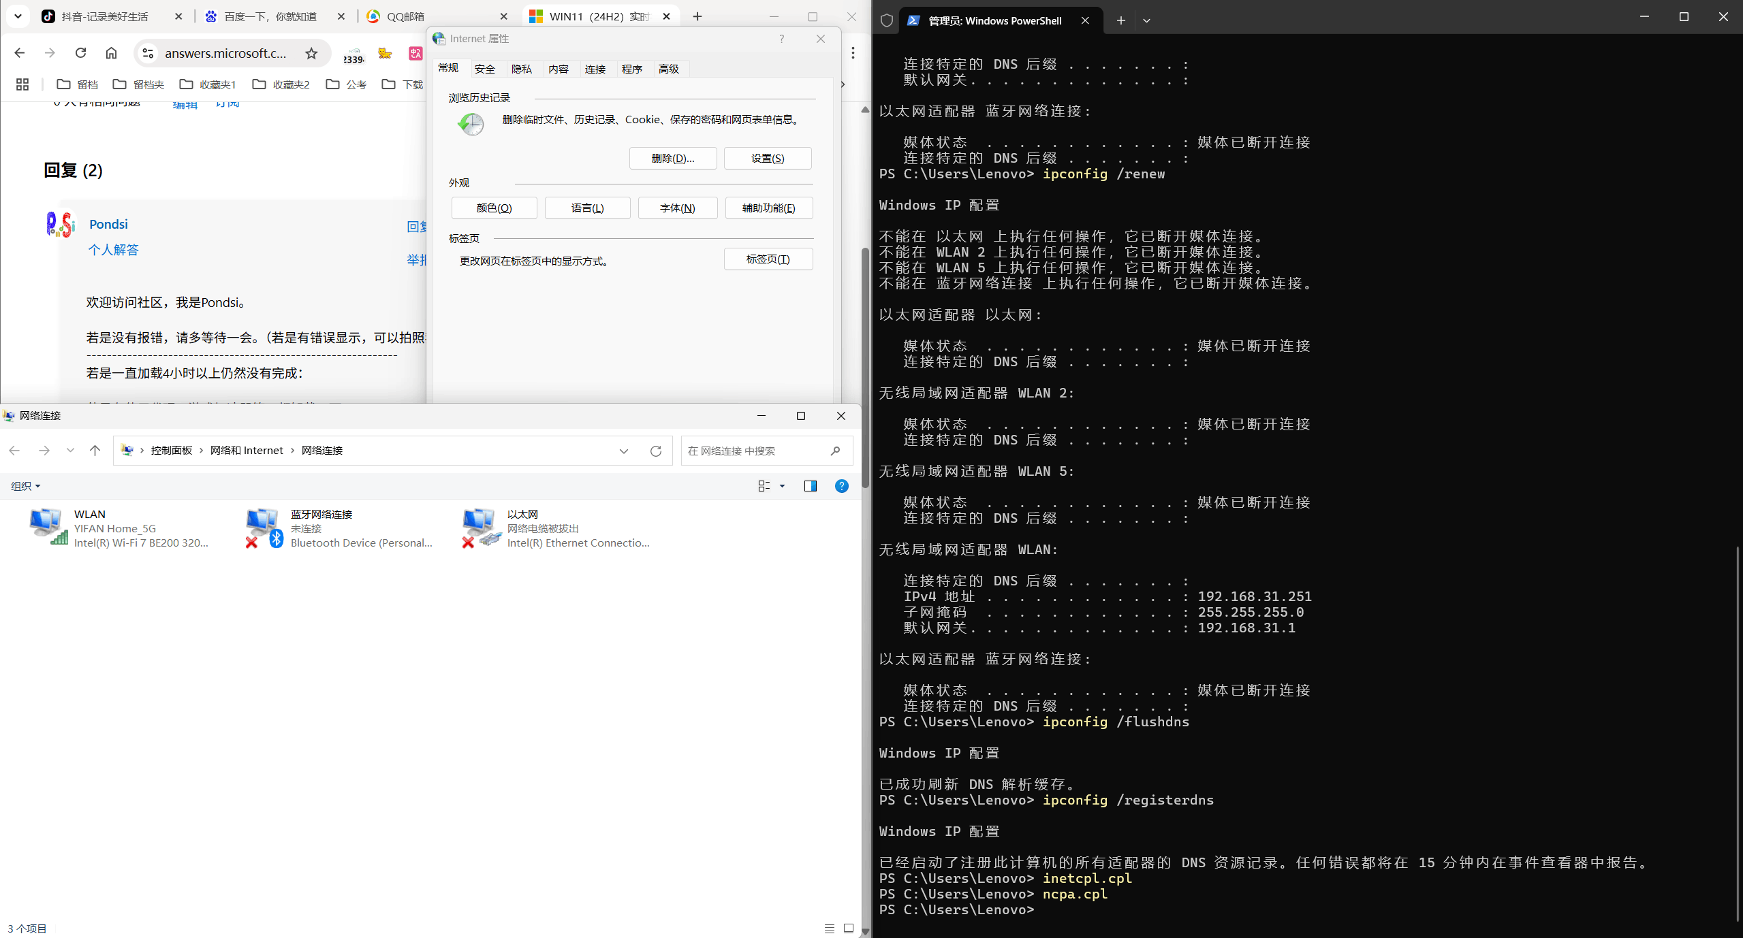Click the 网络连接 search field
The width and height of the screenshot is (1743, 938).
click(x=755, y=451)
